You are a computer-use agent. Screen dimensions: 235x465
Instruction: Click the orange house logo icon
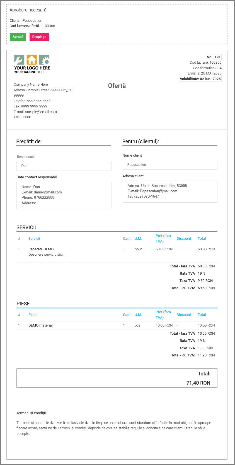pos(32,60)
